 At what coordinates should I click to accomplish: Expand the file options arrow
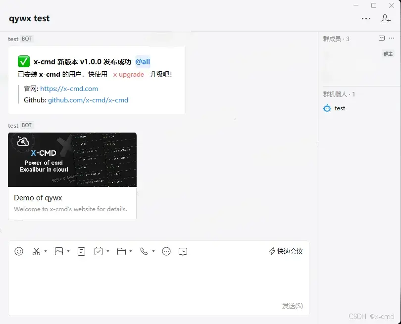pyautogui.click(x=131, y=251)
